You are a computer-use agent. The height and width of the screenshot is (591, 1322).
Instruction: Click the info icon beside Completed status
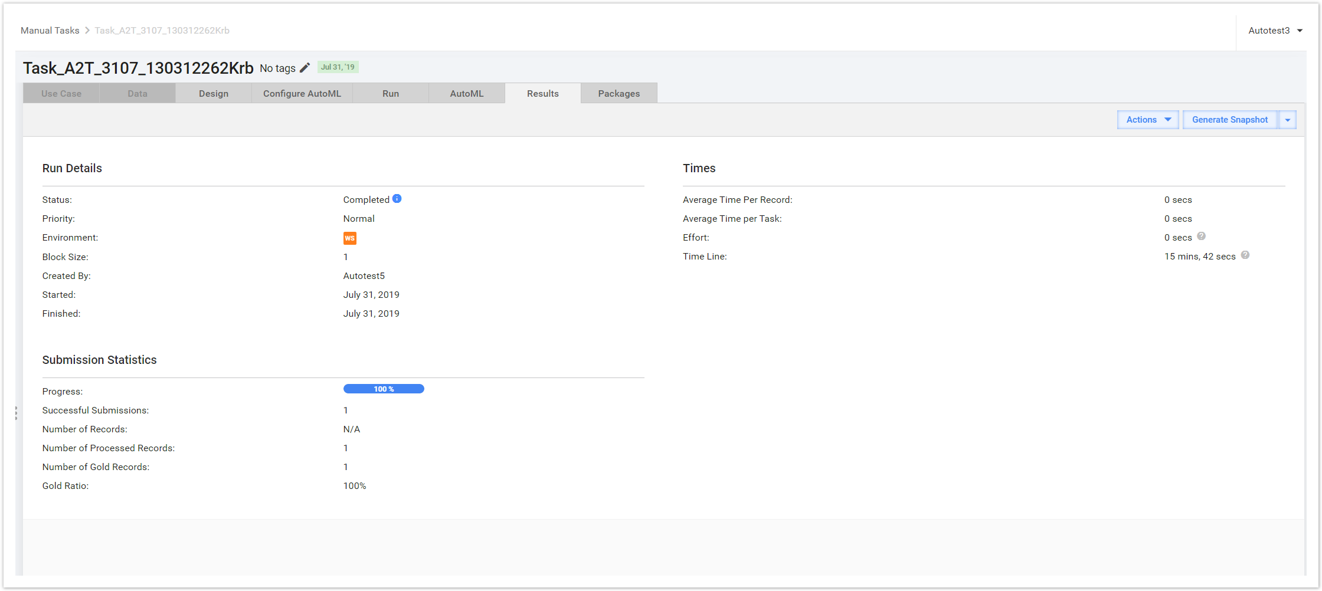point(397,199)
